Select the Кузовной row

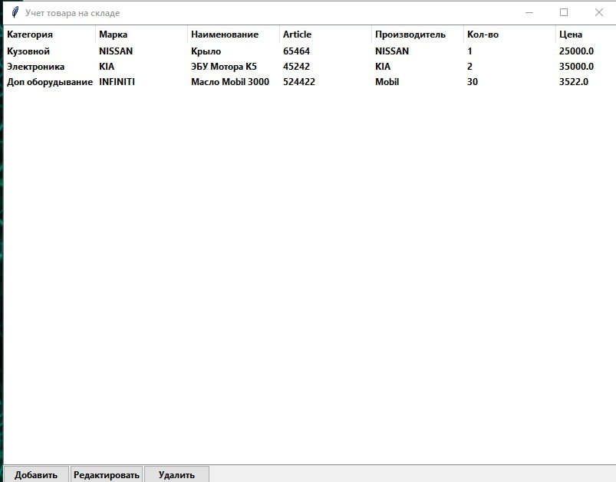click(x=28, y=51)
